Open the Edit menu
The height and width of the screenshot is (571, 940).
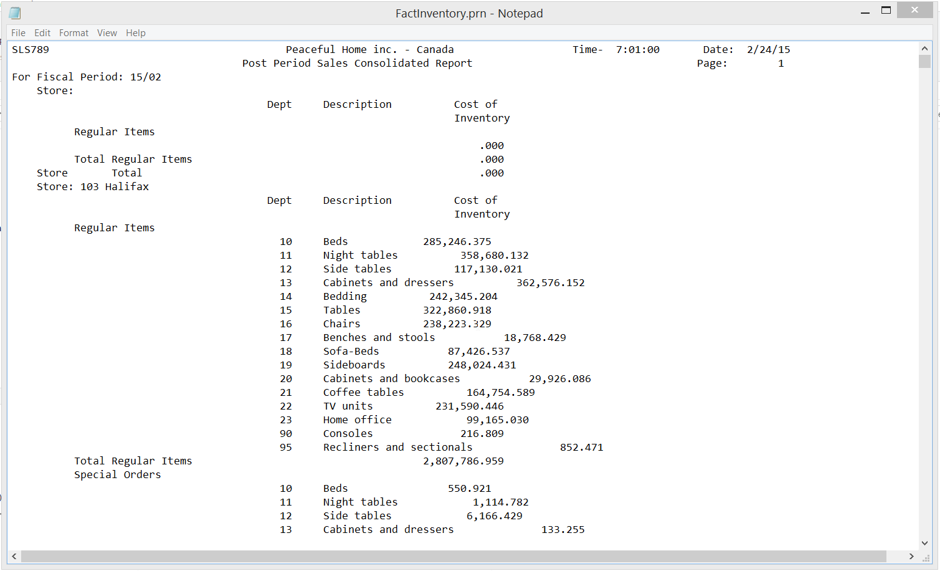42,33
